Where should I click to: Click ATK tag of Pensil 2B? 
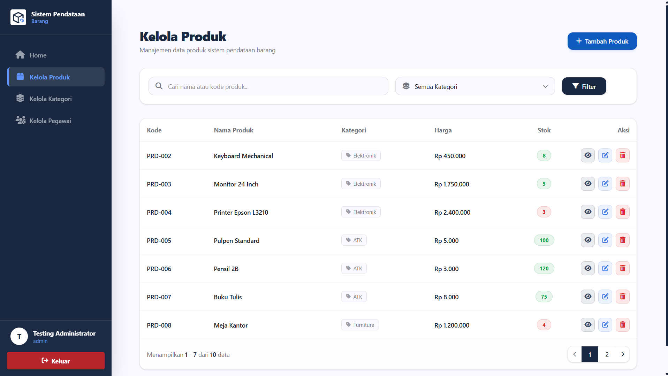[x=354, y=268]
